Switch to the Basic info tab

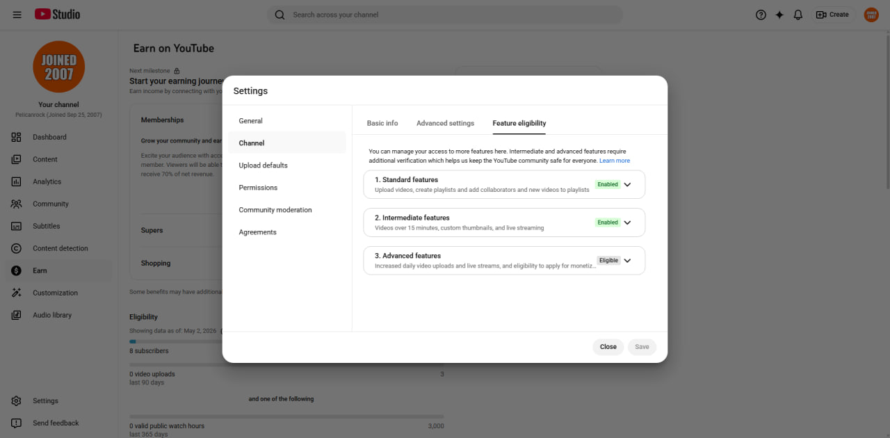point(382,123)
